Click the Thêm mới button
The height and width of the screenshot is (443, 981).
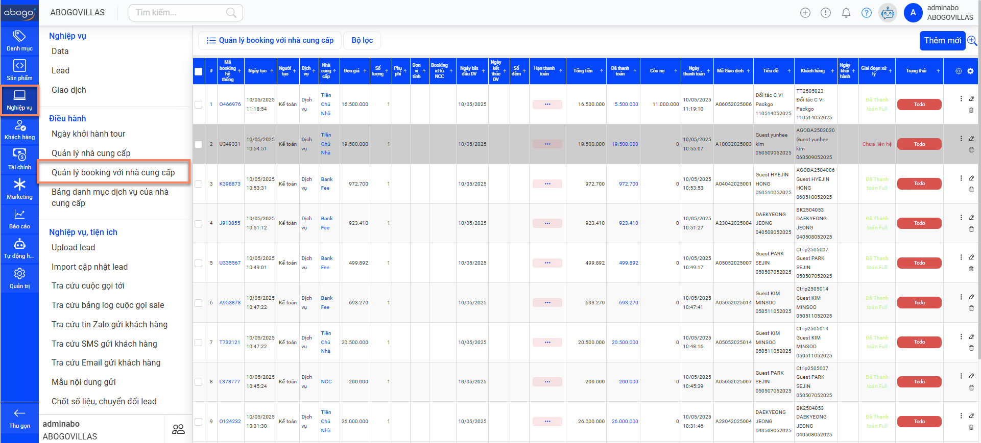pos(942,40)
